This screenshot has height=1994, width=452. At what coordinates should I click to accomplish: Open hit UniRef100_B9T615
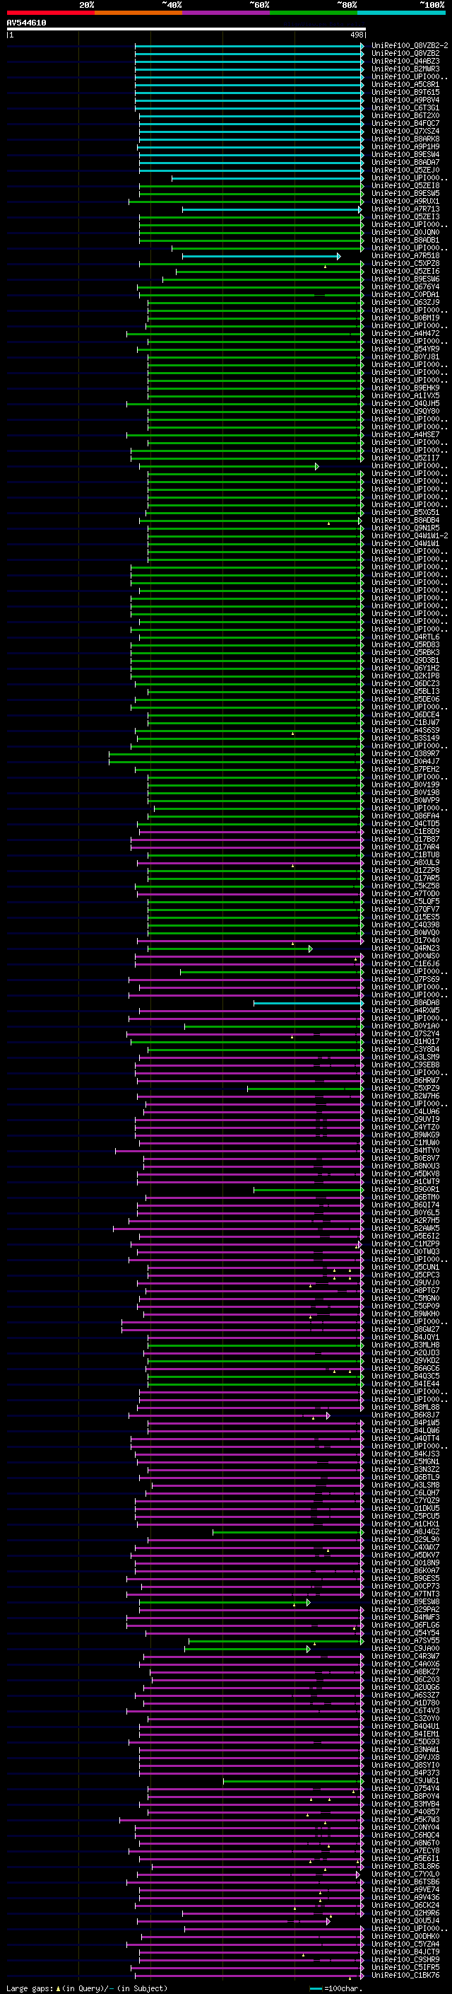pos(405,92)
